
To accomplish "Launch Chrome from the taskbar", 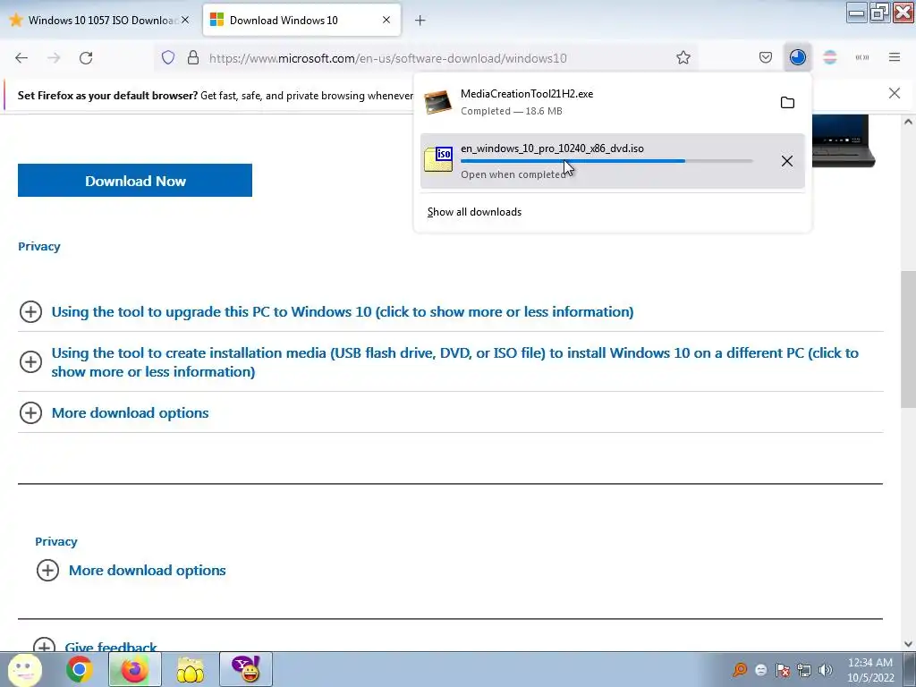I will point(80,669).
